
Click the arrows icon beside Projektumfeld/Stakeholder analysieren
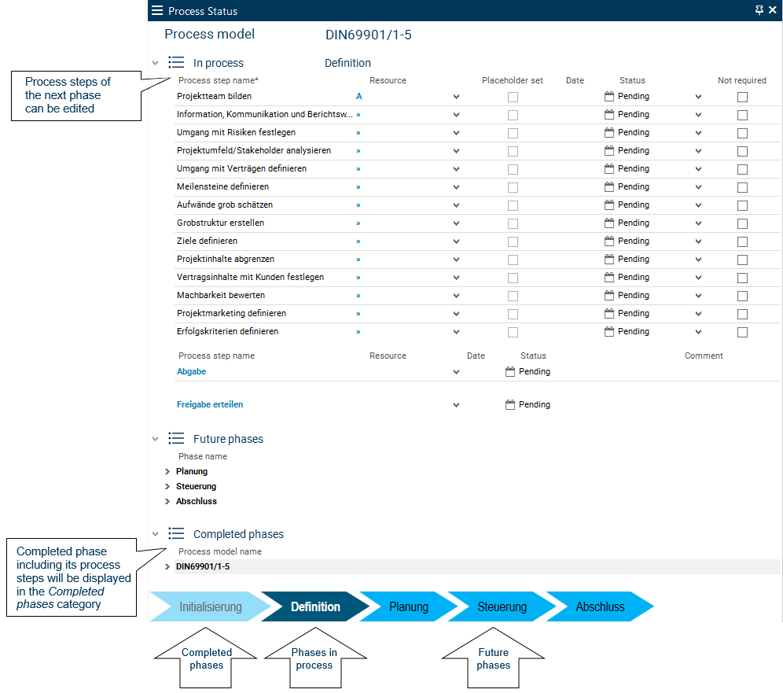(358, 151)
